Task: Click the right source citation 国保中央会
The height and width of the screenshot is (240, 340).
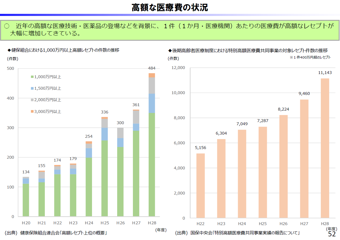Action: point(237,233)
